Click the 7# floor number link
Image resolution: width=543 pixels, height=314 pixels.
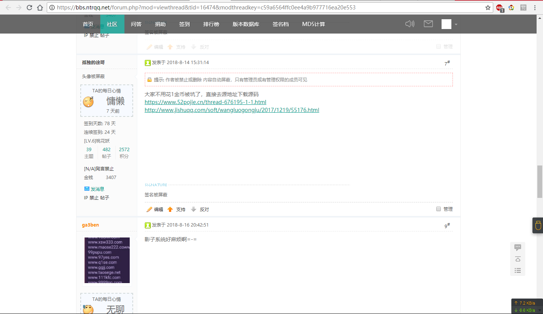pos(447,63)
